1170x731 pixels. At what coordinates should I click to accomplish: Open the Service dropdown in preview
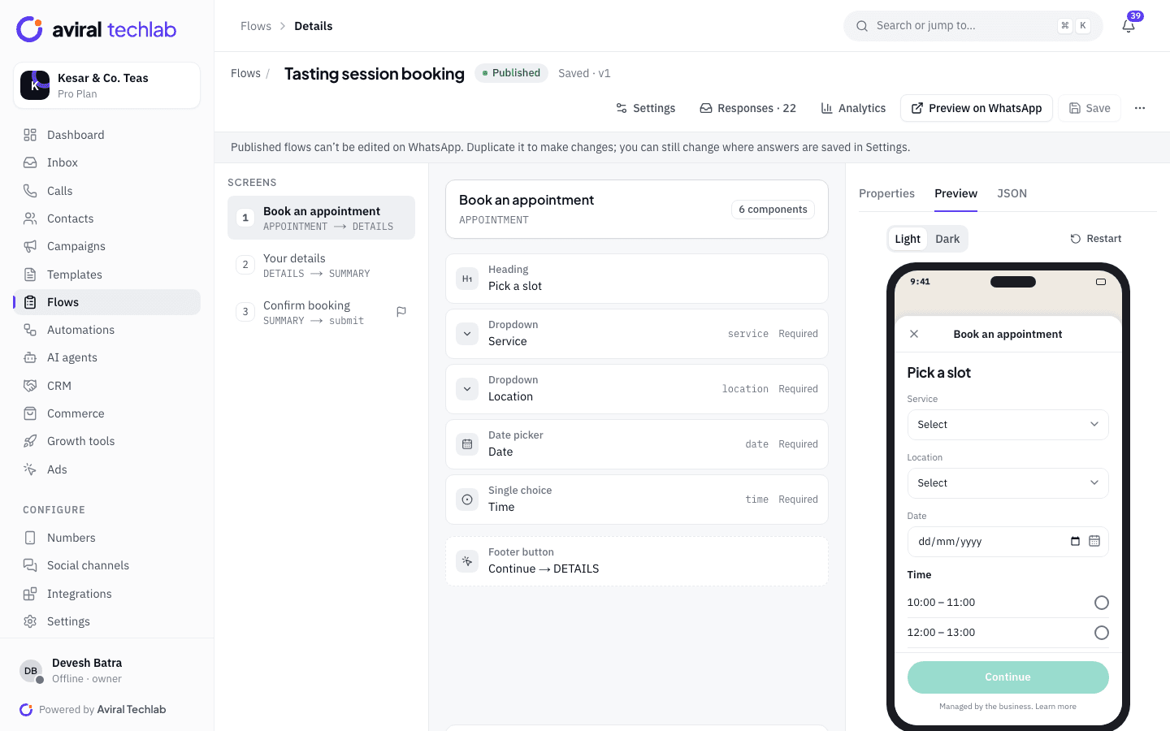pyautogui.click(x=1007, y=425)
